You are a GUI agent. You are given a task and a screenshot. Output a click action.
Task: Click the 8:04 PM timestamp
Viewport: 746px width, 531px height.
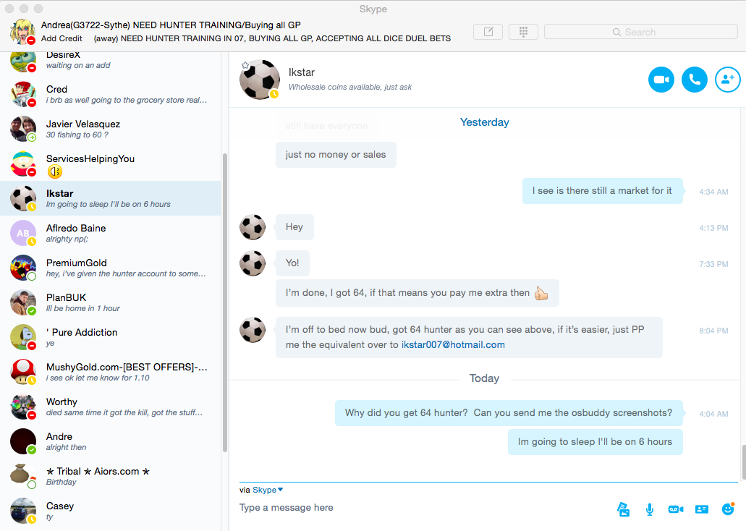click(x=713, y=331)
